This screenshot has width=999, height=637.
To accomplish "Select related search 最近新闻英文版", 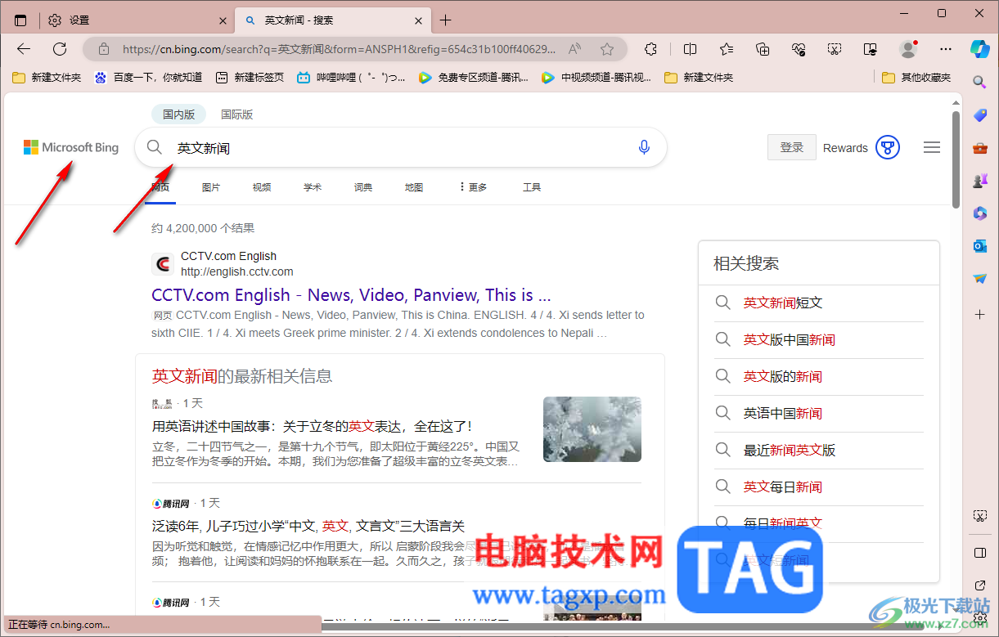I will click(790, 450).
